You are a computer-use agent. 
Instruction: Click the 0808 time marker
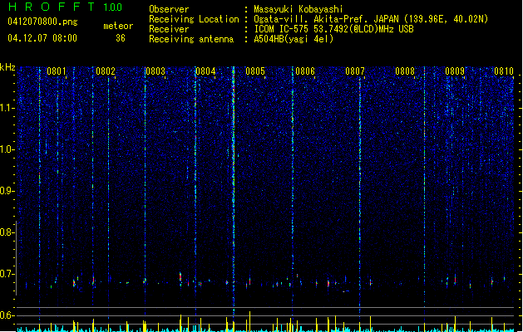(x=405, y=71)
